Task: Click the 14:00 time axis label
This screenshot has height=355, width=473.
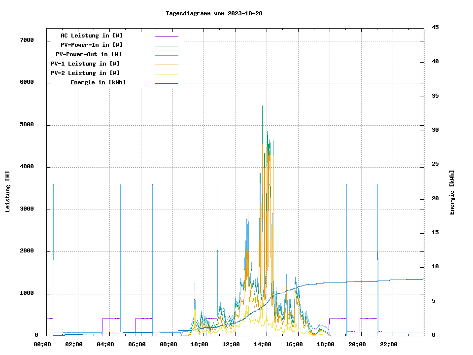Action: click(x=263, y=344)
